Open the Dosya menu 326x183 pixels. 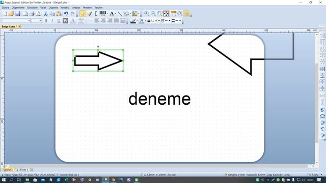point(6,8)
